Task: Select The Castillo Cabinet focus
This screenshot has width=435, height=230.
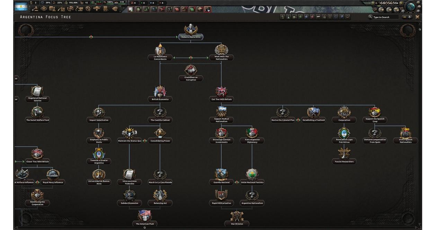Action: [160, 115]
